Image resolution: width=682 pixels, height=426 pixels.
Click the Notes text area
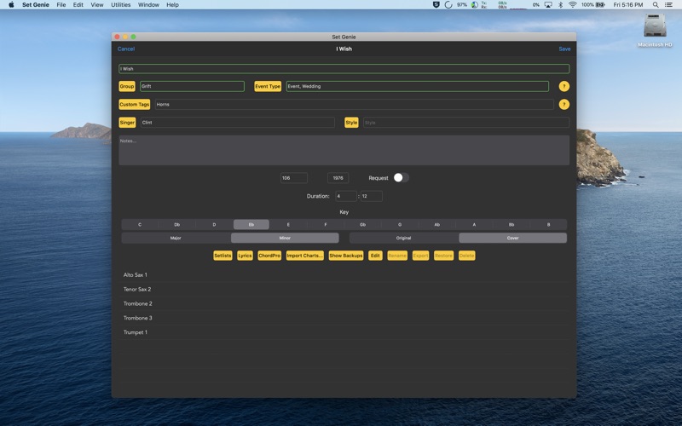344,151
